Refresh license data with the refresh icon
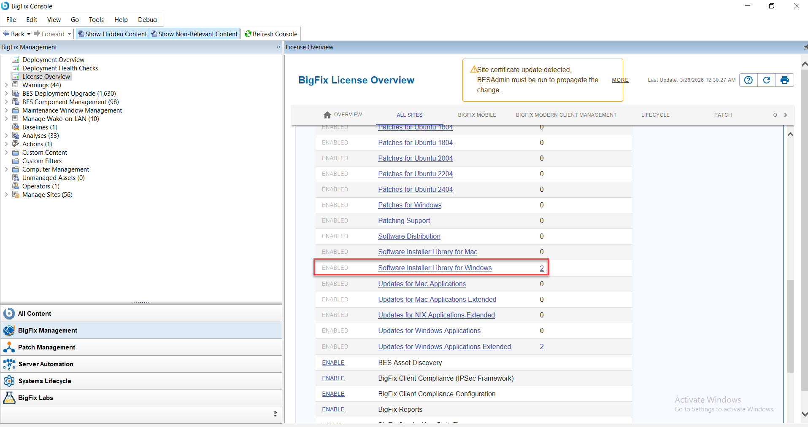This screenshot has height=427, width=808. pyautogui.click(x=766, y=80)
